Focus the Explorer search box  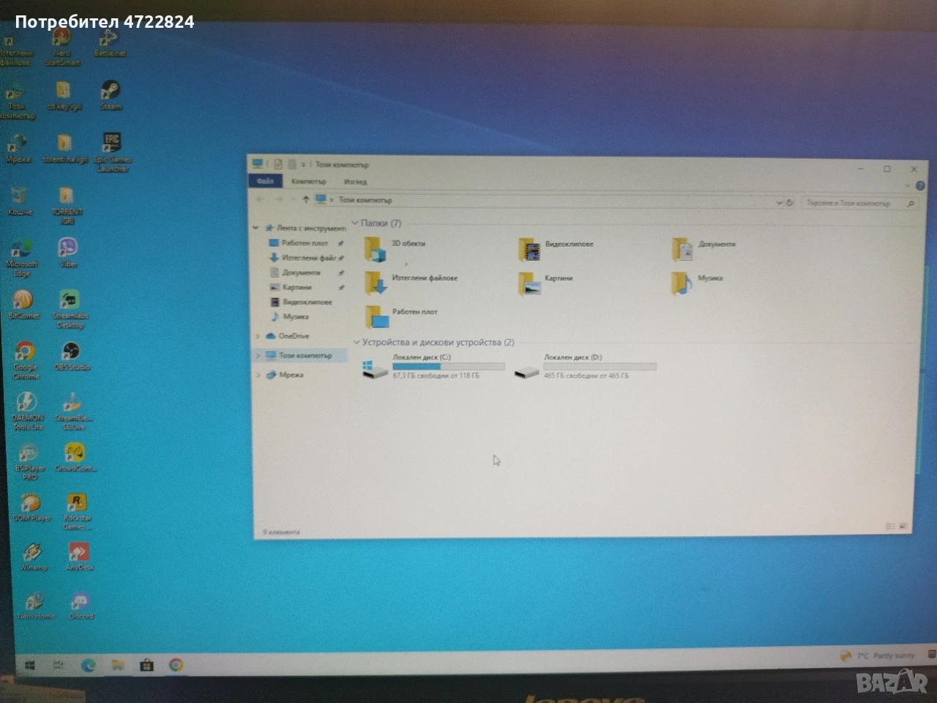[859, 203]
